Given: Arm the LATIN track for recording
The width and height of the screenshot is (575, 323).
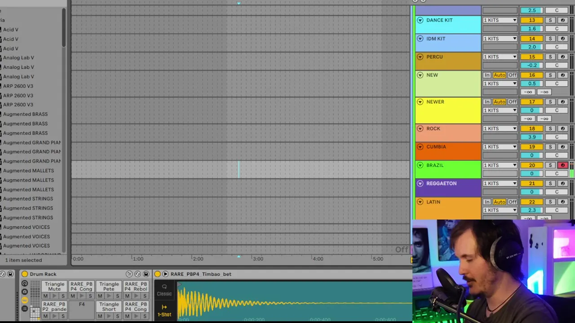Looking at the screenshot, I should [x=562, y=202].
